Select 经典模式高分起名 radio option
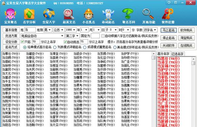Image resolution: width=197 pixels, height=127 pixels. pos(25,47)
